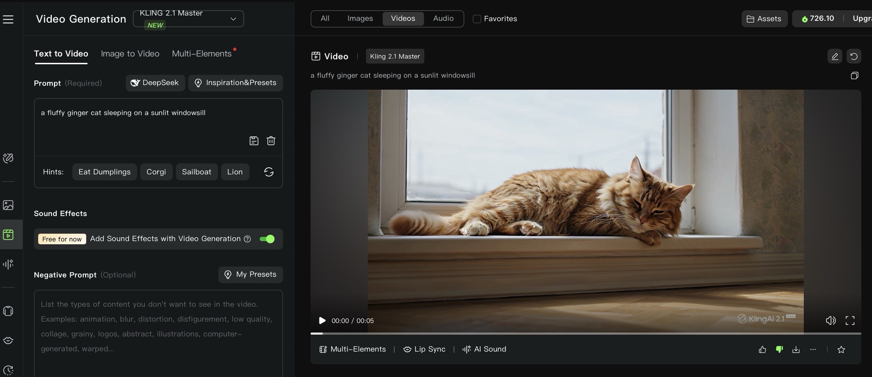
Task: Open Image Generation sidebar icon
Action: coord(8,205)
